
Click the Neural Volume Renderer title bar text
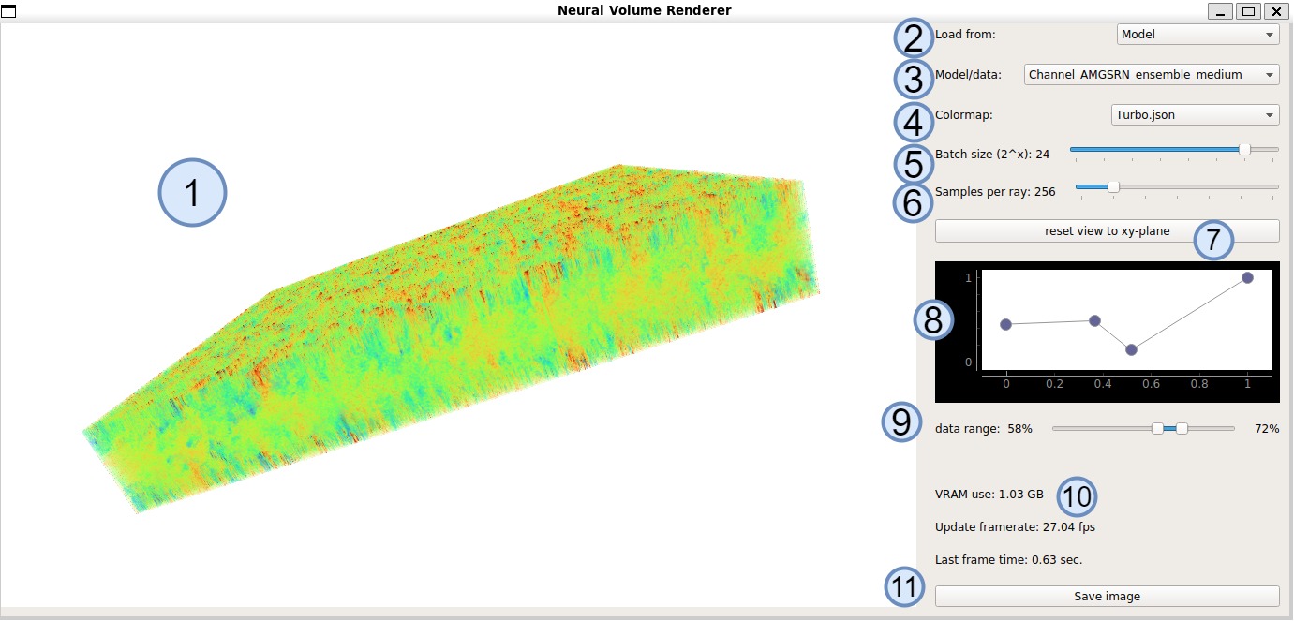[x=645, y=11]
